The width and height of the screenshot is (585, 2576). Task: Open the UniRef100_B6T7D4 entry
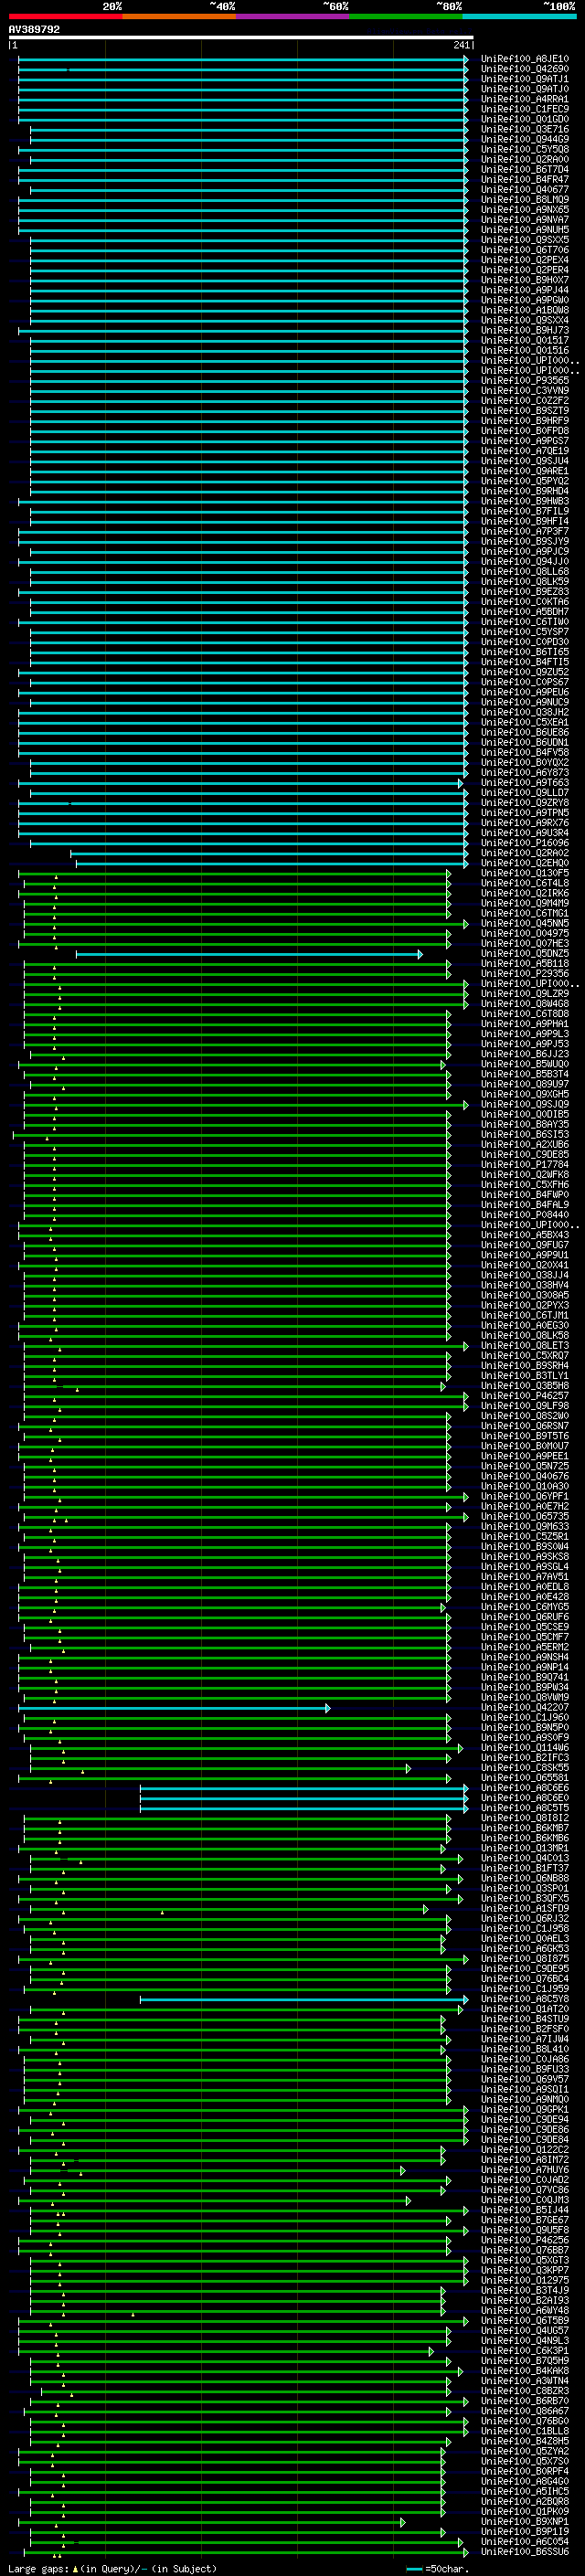point(525,169)
